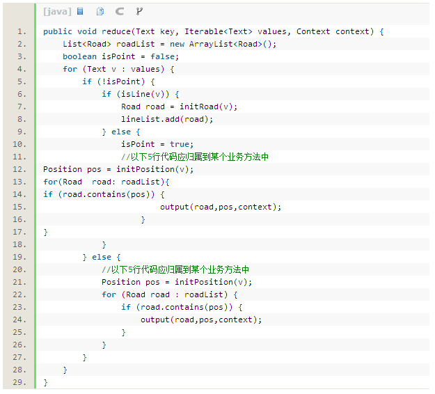Click output call on line 24
The width and height of the screenshot is (435, 394).
(200, 320)
